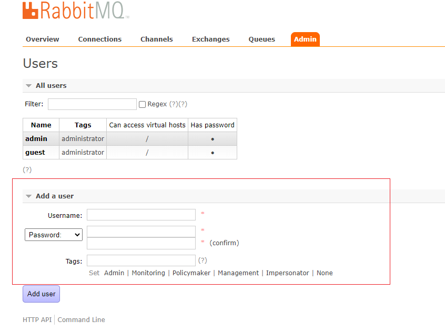Set the Impersonator tag
Screen dimensions: 445x331
pos(288,273)
